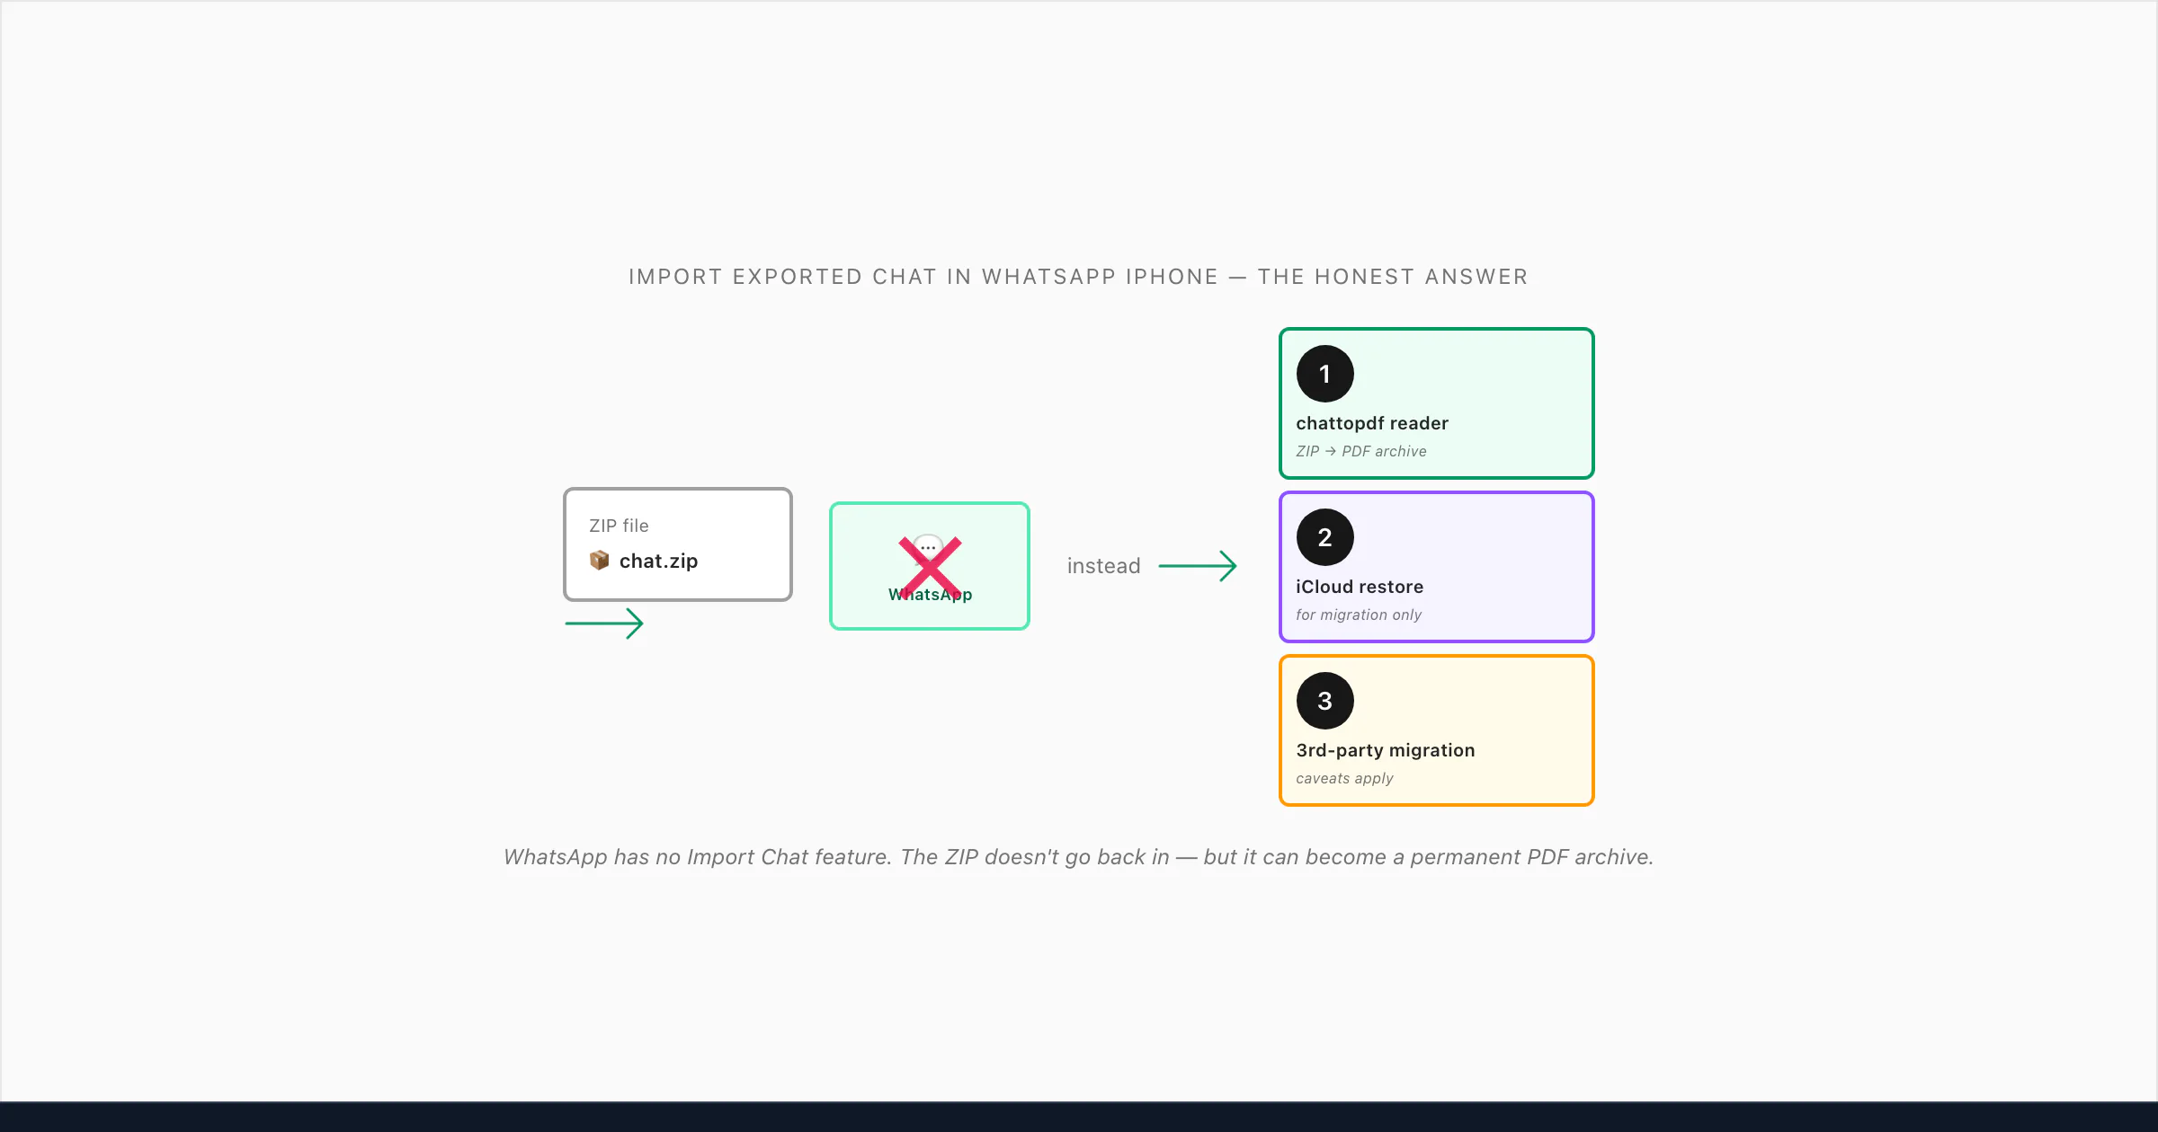The image size is (2158, 1132).
Task: Click the black number 3 badge
Action: click(x=1324, y=701)
